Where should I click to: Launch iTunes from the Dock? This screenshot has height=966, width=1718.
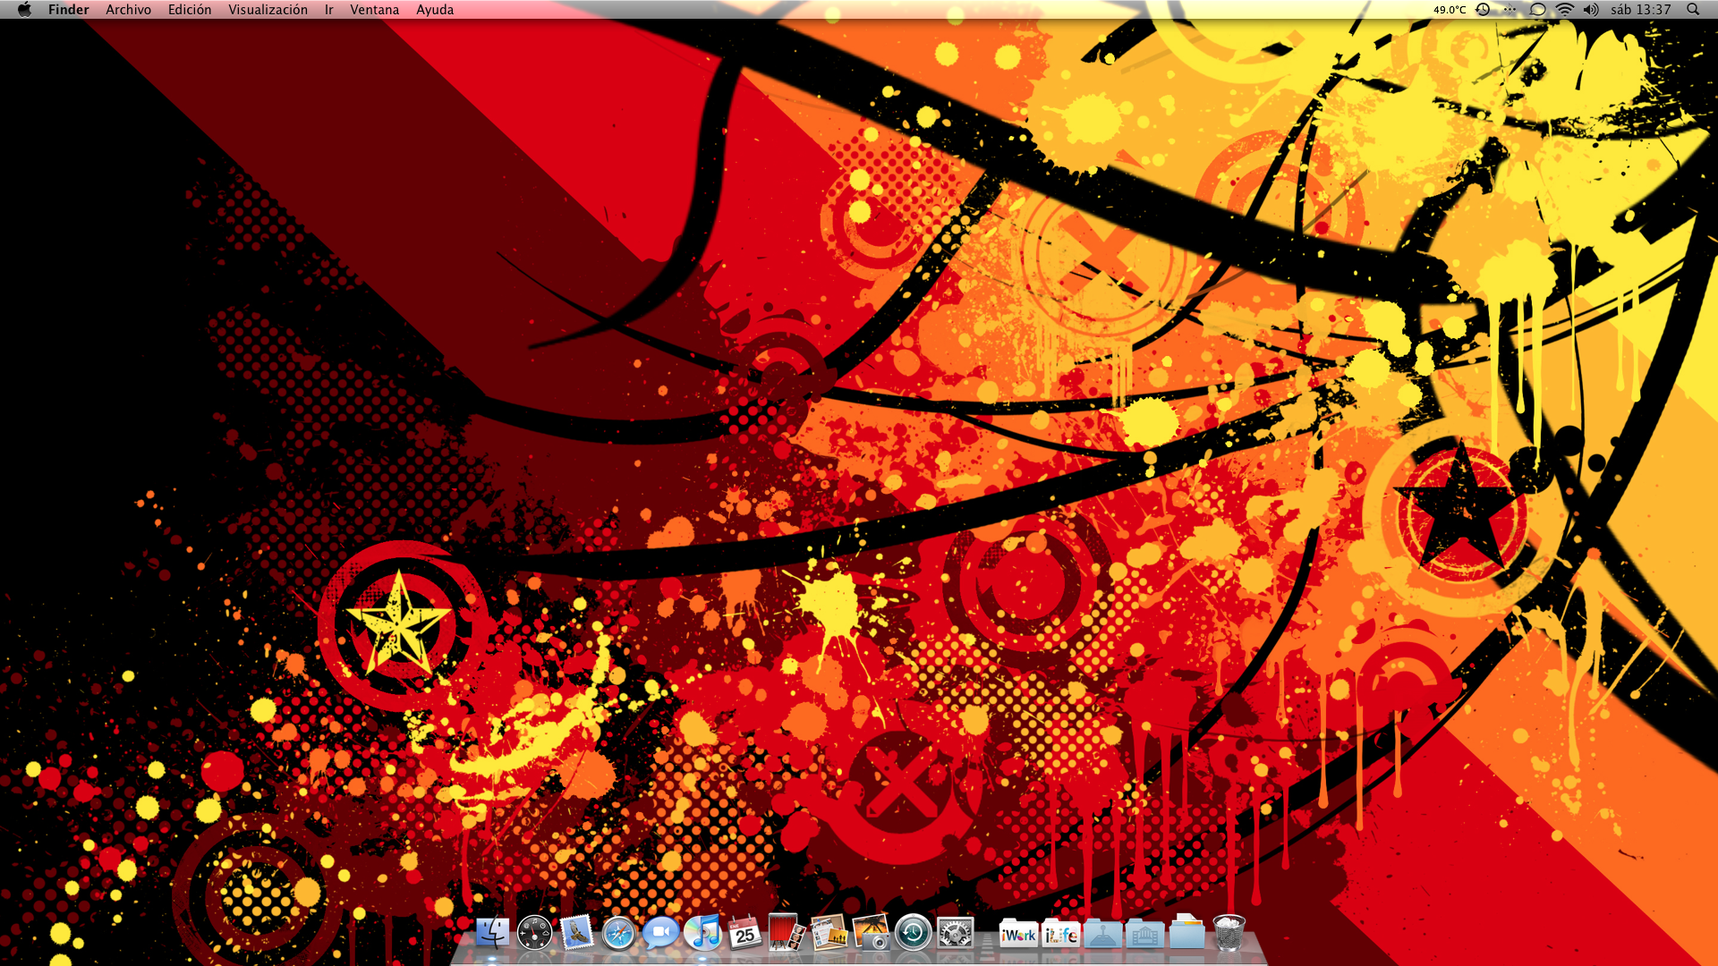coord(703,933)
